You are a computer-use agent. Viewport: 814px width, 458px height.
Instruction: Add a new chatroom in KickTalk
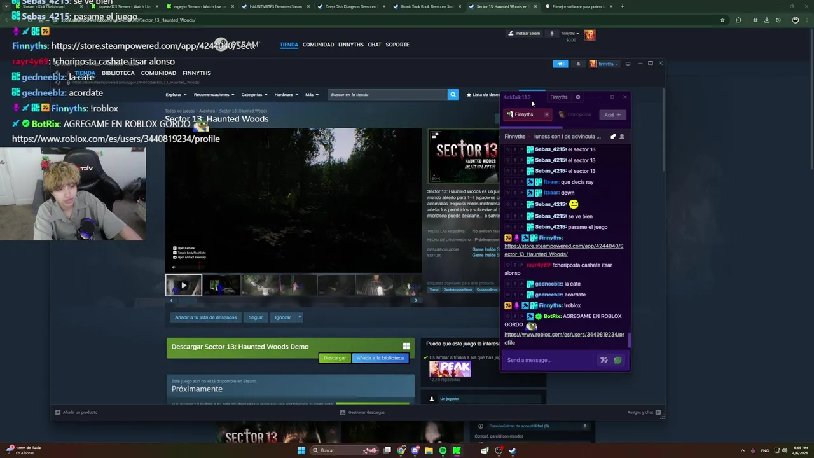click(612, 115)
